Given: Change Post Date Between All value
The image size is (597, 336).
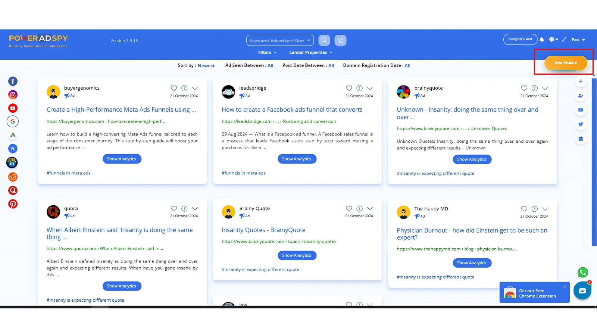Looking at the screenshot, I should click(x=331, y=66).
